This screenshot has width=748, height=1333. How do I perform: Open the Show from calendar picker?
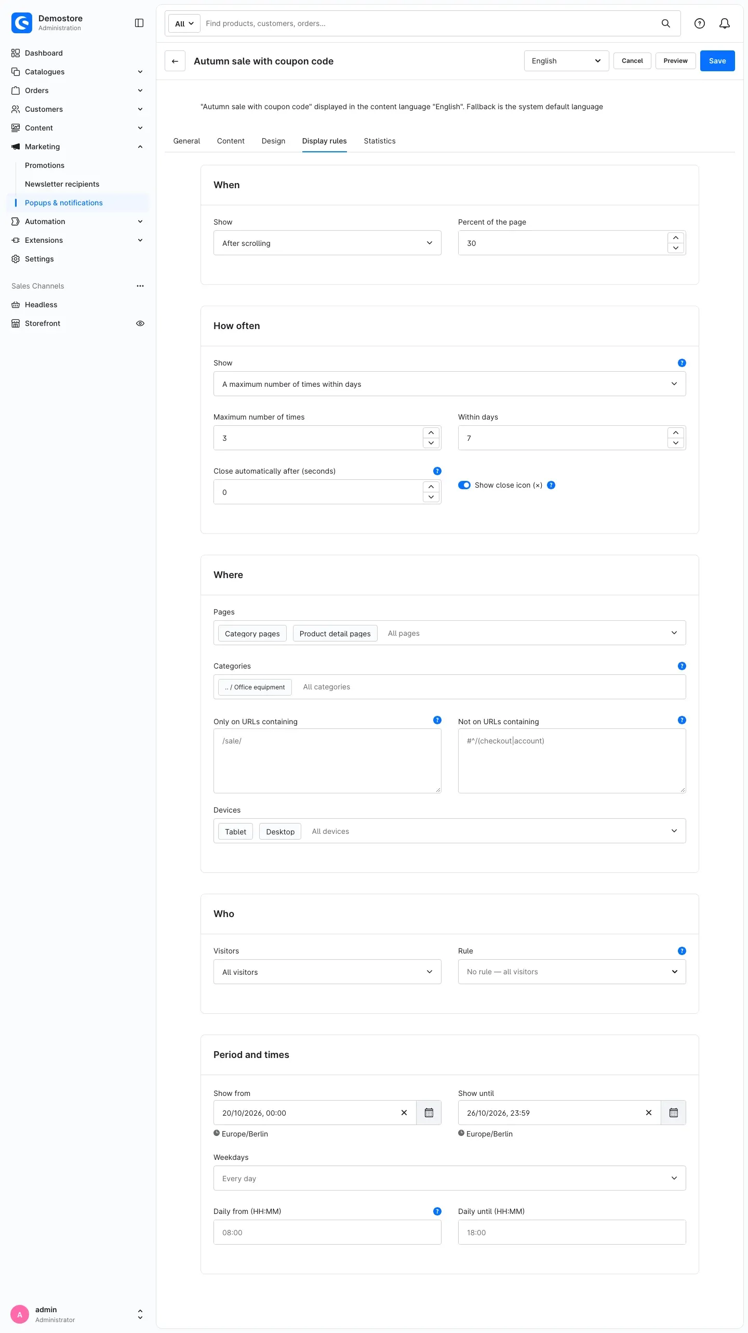429,1113
